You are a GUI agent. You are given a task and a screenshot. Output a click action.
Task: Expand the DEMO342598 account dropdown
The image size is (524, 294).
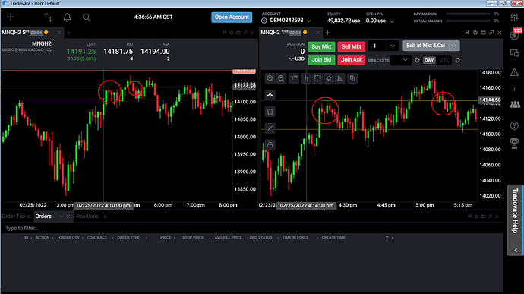[x=309, y=21]
